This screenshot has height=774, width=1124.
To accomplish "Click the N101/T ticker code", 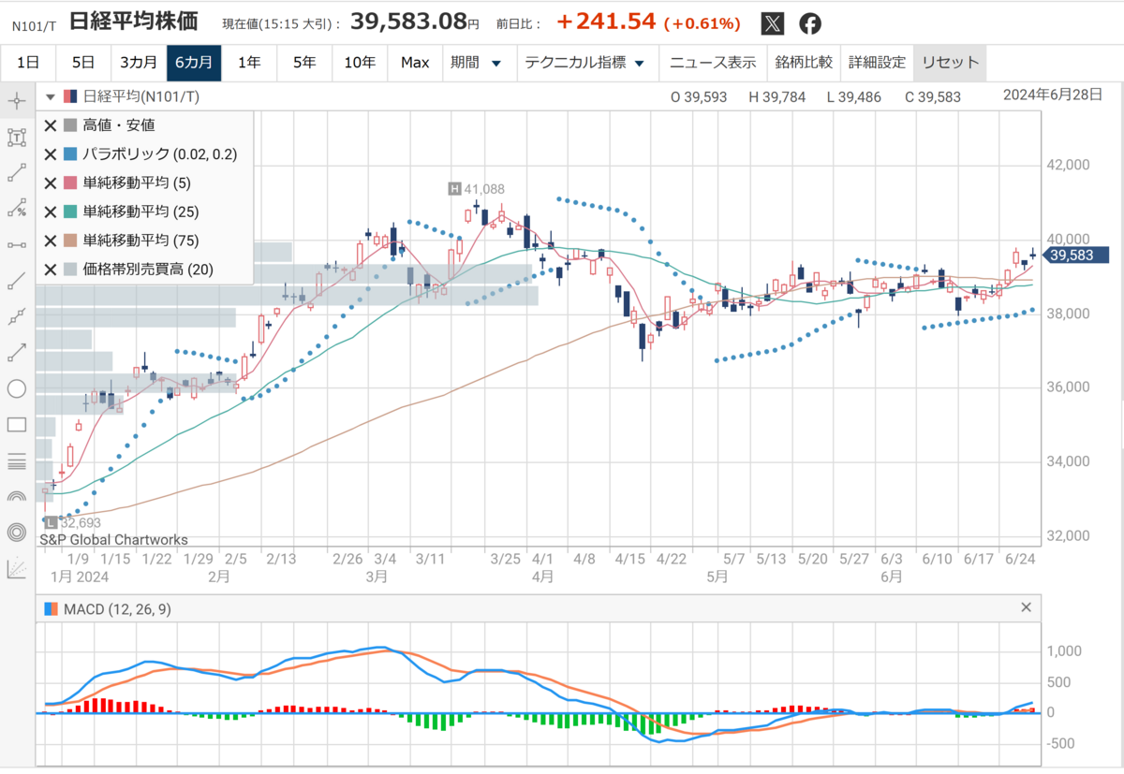I will coord(35,26).
